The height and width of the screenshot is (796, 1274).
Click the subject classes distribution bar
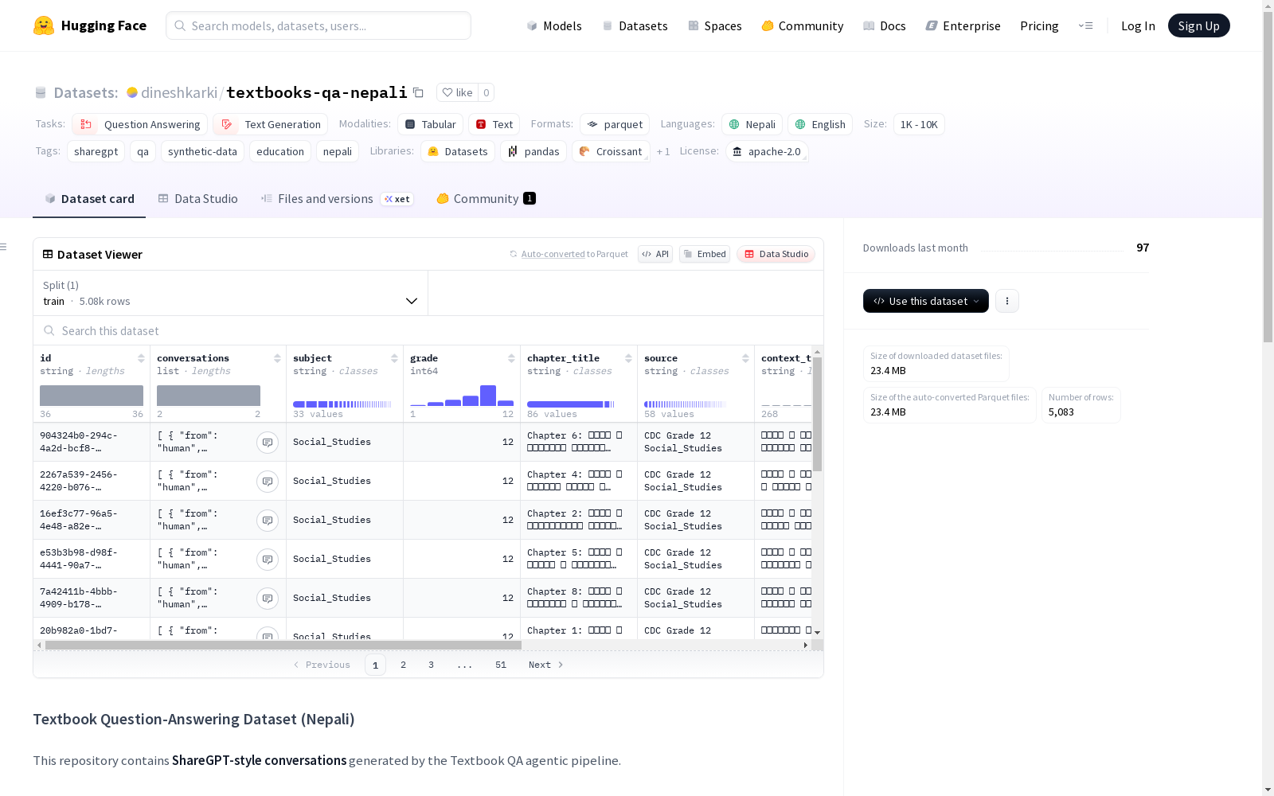(342, 404)
